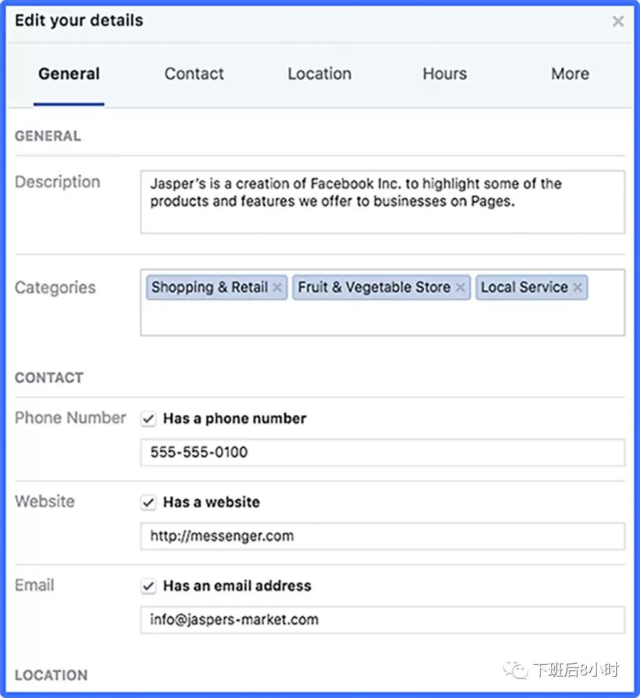
Task: Go to the Hours tab
Action: [x=444, y=74]
